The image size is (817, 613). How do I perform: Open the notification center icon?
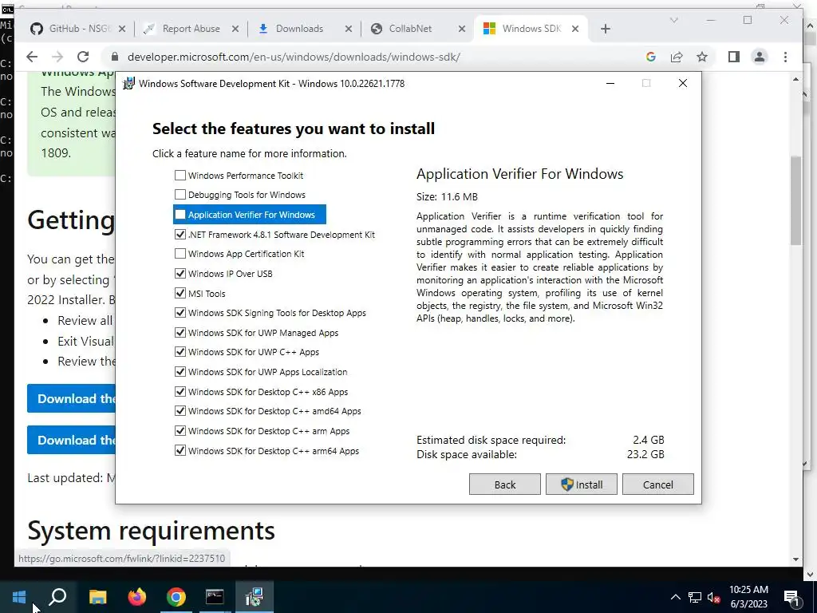click(791, 597)
